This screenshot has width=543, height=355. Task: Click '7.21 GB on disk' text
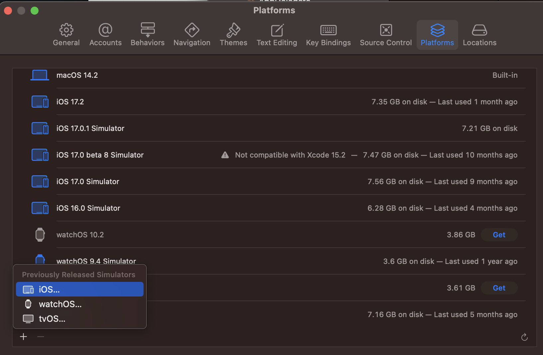(x=489, y=128)
